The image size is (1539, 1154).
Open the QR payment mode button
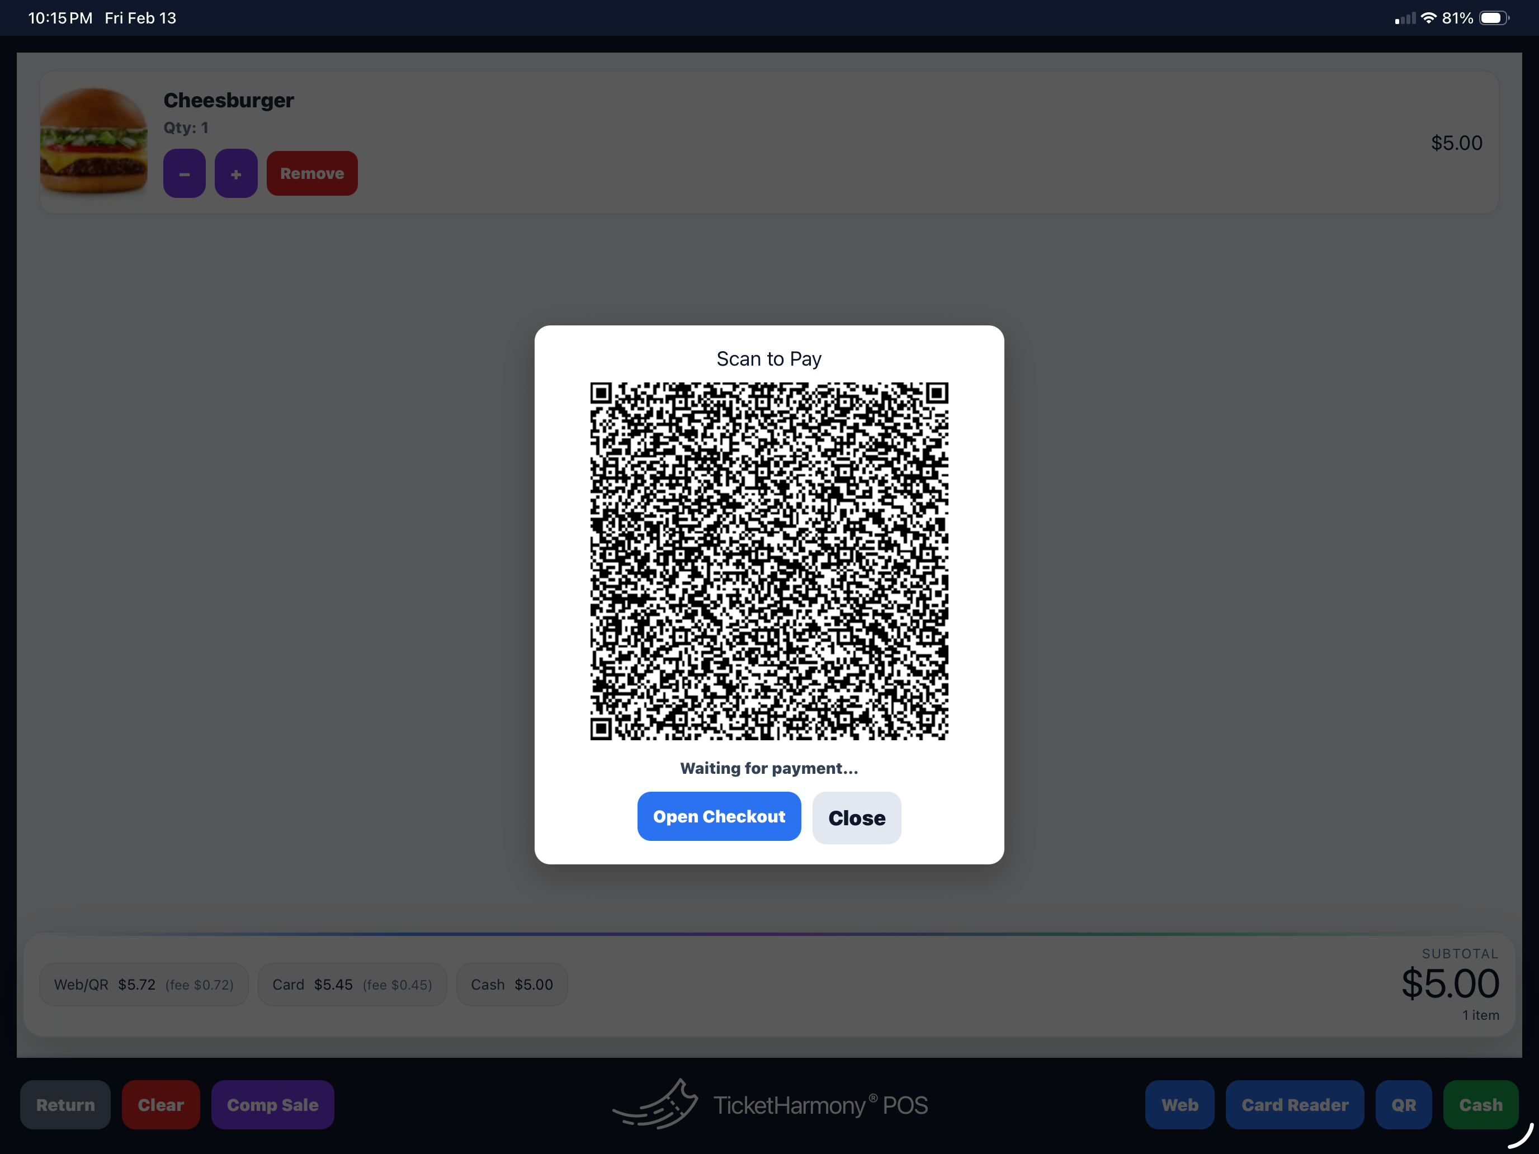pyautogui.click(x=1404, y=1105)
